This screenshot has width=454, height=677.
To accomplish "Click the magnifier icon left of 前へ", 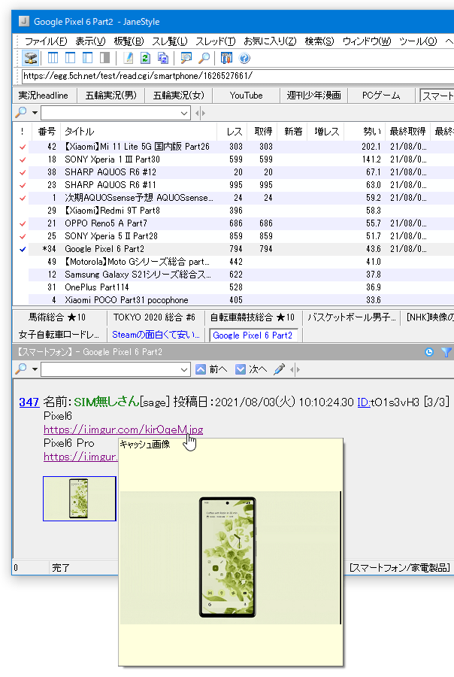I will click(21, 369).
